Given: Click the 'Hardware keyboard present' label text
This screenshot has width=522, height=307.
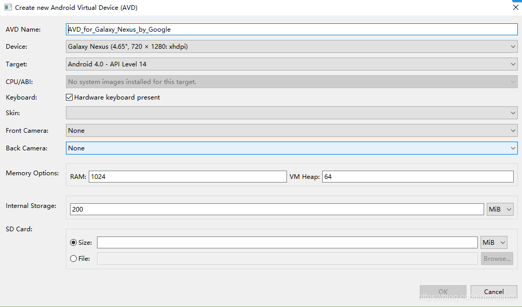Looking at the screenshot, I should [x=117, y=97].
